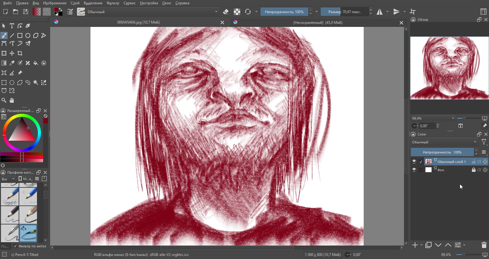Toggle the Фильтр по метке checkbox
Image resolution: width=489 pixels, height=259 pixels.
tap(15, 246)
